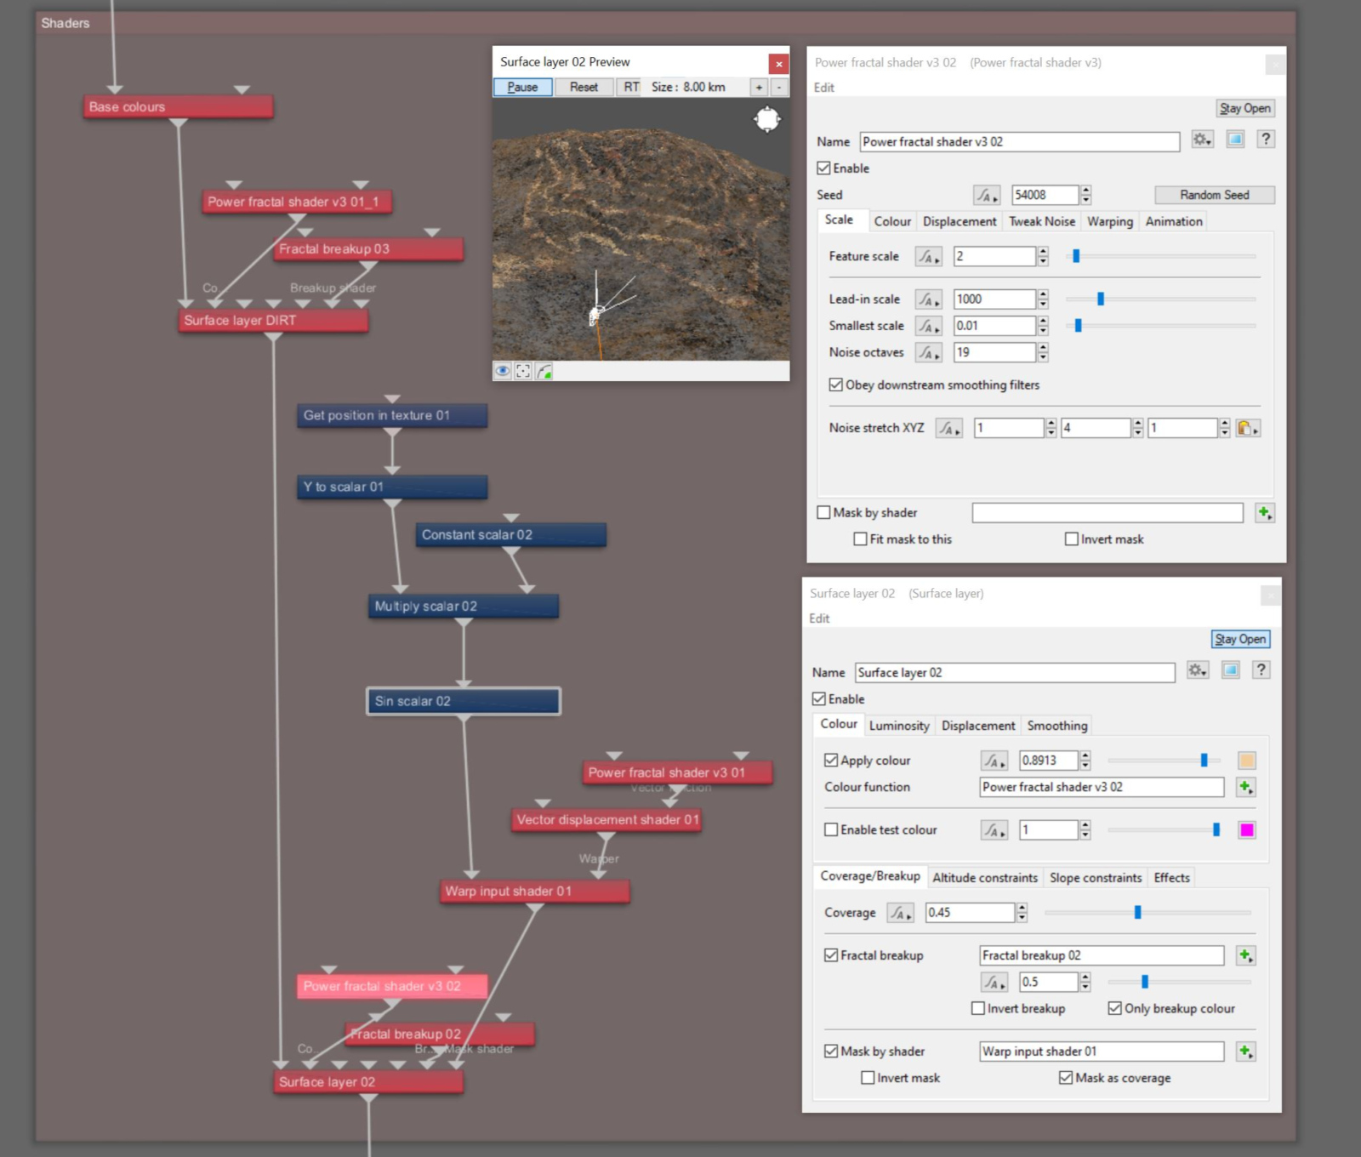Viewport: 1361px width, 1157px height.
Task: Click the preview icon beside Power fractal name
Action: (1235, 140)
